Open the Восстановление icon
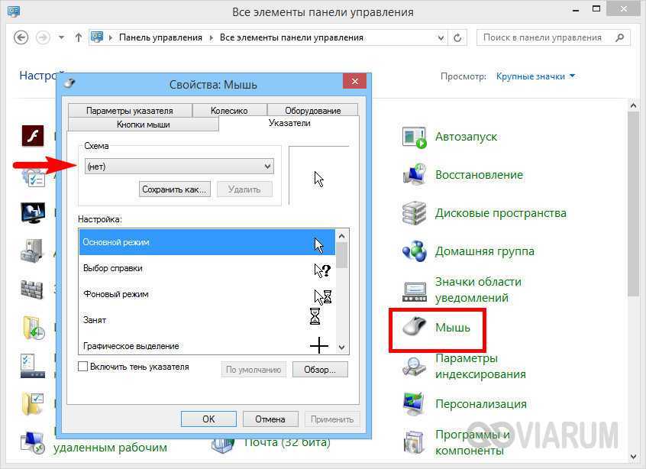Viewport: 646px width, 469px height. click(415, 175)
